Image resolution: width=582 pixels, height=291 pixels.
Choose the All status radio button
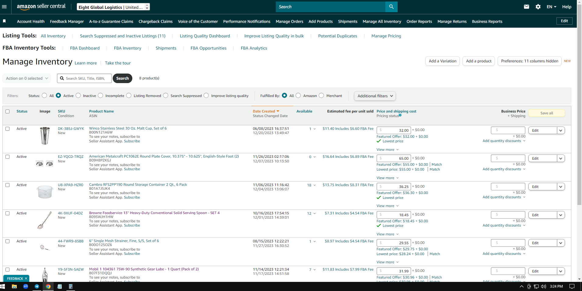tap(44, 95)
